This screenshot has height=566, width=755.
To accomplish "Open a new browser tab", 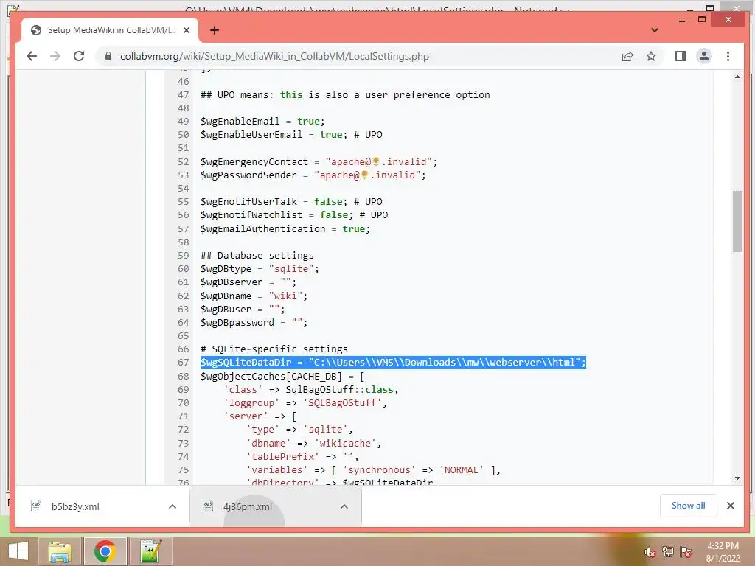I will (215, 30).
